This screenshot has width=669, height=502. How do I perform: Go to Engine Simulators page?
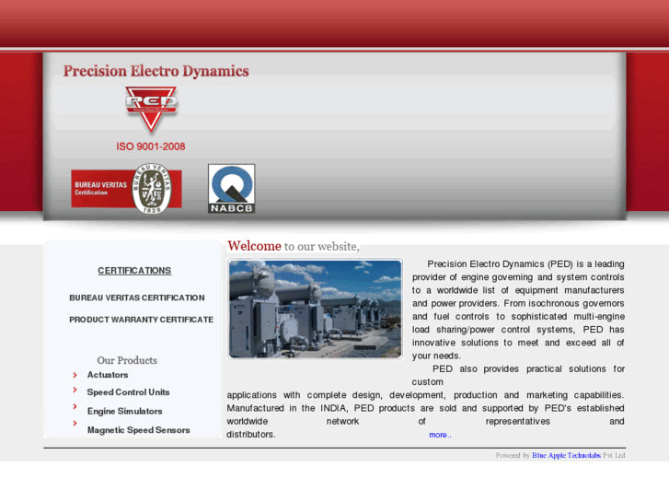pos(124,411)
